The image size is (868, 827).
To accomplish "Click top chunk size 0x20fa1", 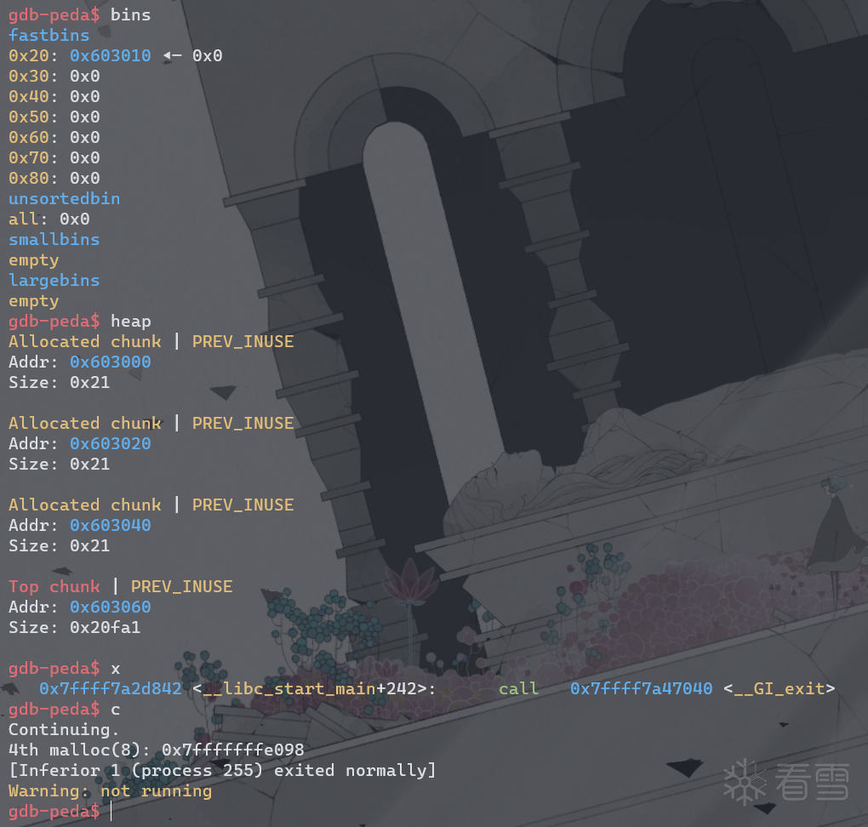I will click(x=106, y=628).
